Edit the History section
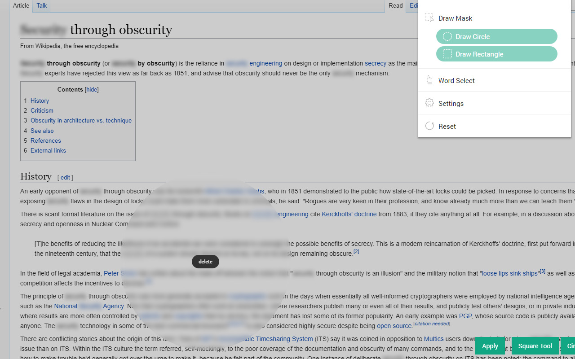The height and width of the screenshot is (359, 575). 65,177
